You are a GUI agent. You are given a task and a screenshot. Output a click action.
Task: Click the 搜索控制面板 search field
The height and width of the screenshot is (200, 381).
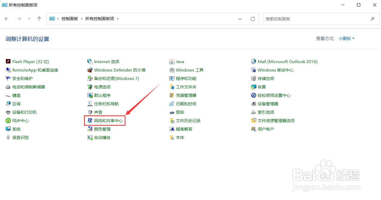(321, 19)
